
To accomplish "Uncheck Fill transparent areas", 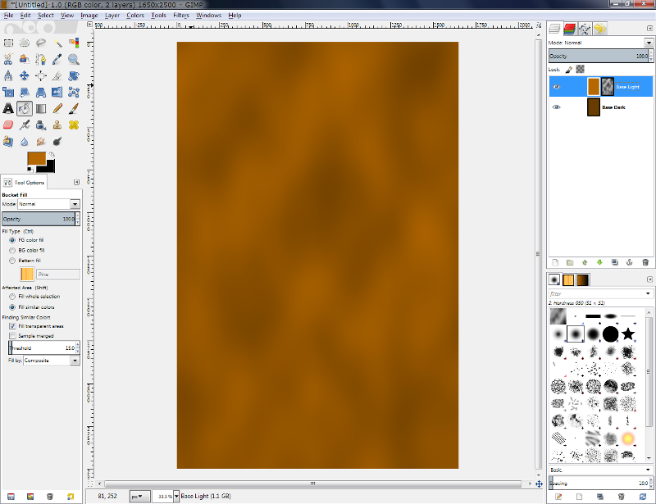I will click(x=12, y=326).
